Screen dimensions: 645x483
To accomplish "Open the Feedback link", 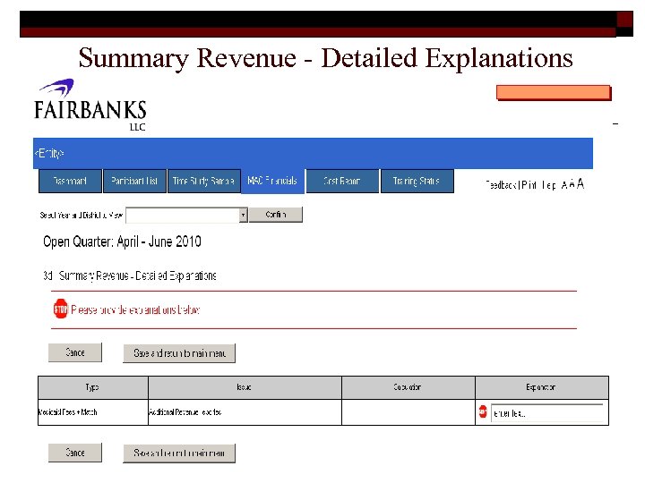I will pyautogui.click(x=501, y=185).
